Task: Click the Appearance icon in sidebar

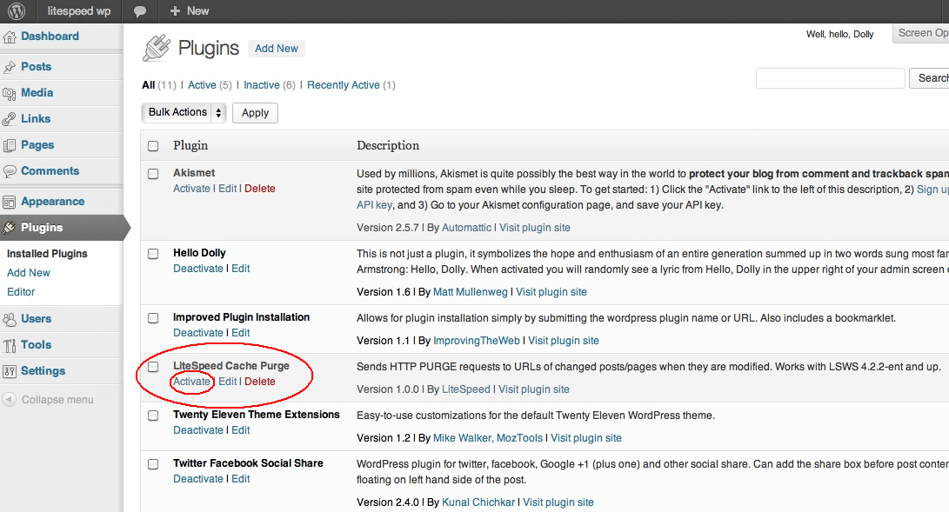Action: pyautogui.click(x=9, y=202)
